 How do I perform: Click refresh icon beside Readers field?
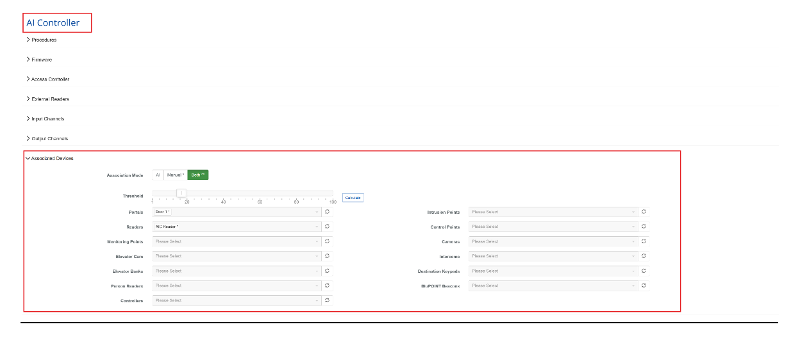(327, 227)
